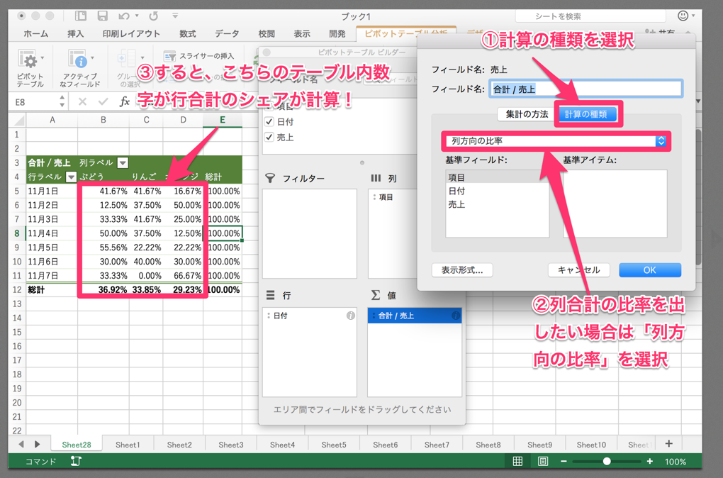
Task: Click the save icon in title bar
Action: coord(102,16)
